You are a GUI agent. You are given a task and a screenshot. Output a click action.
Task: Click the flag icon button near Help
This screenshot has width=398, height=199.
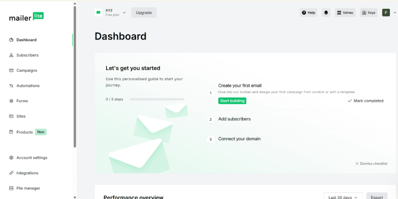(345, 13)
